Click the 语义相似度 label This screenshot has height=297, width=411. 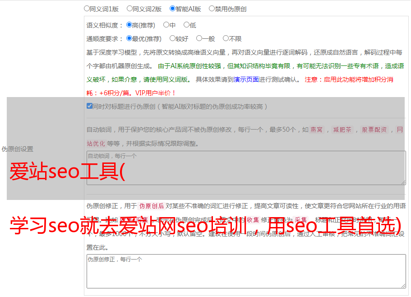pos(104,25)
